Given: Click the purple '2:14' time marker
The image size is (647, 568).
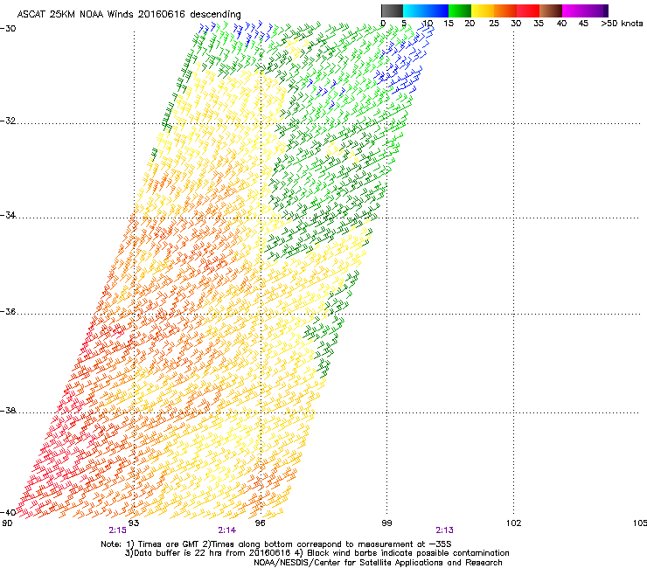Looking at the screenshot, I should pyautogui.click(x=227, y=530).
